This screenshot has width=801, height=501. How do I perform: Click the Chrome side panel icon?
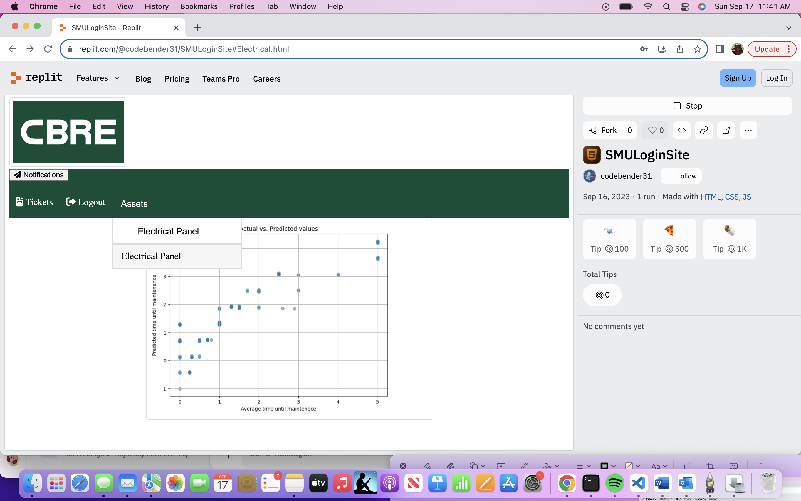[x=719, y=49]
